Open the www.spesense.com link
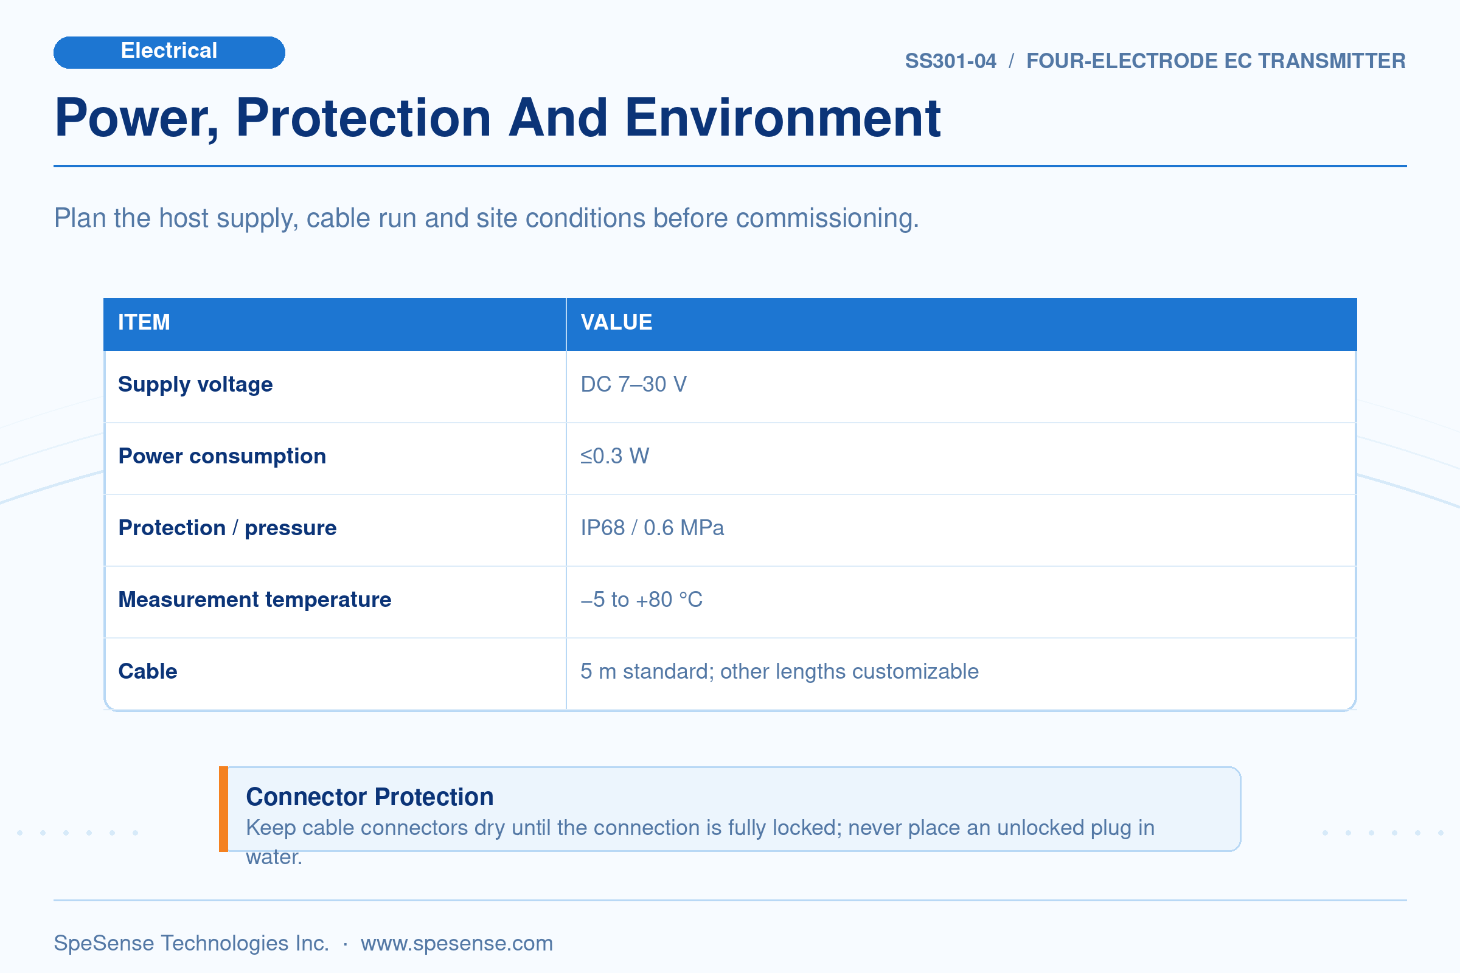1460x973 pixels. click(456, 943)
